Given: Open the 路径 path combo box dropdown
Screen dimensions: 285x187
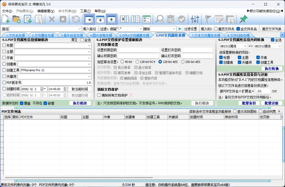Looking at the screenshot, I should point(80,29).
